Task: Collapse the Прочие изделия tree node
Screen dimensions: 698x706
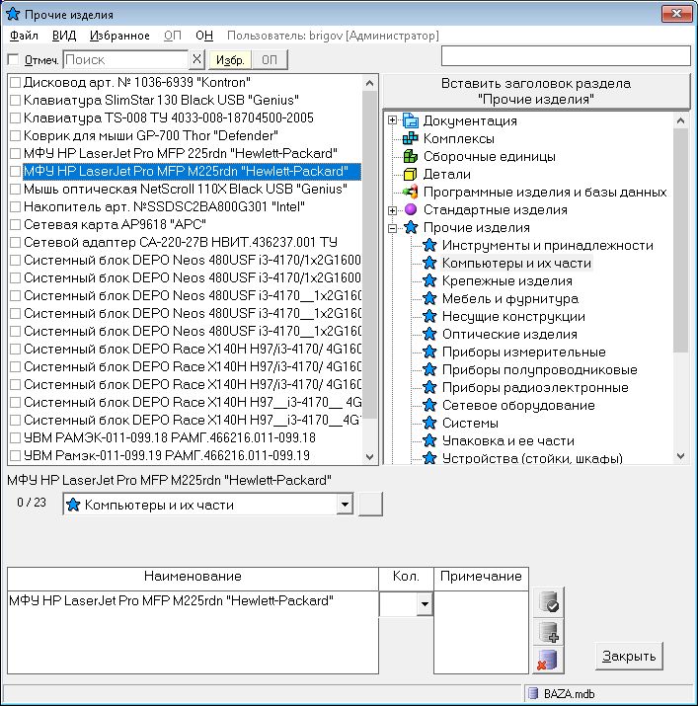Action: click(x=393, y=228)
